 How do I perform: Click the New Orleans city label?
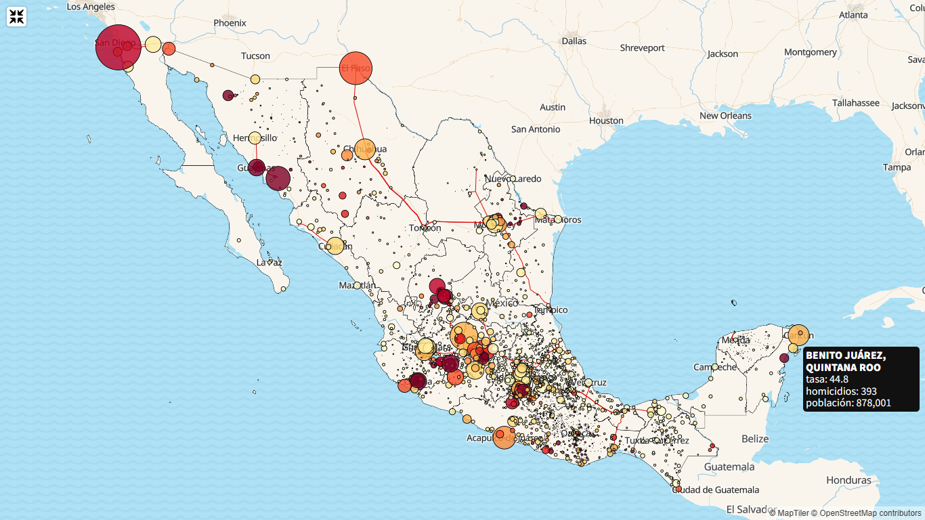pos(725,116)
